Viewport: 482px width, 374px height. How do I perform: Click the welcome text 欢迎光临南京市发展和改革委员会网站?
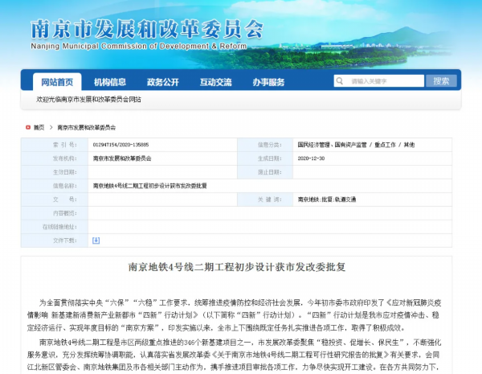tap(88, 100)
